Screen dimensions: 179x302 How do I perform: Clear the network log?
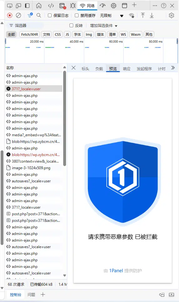(x=18, y=15)
